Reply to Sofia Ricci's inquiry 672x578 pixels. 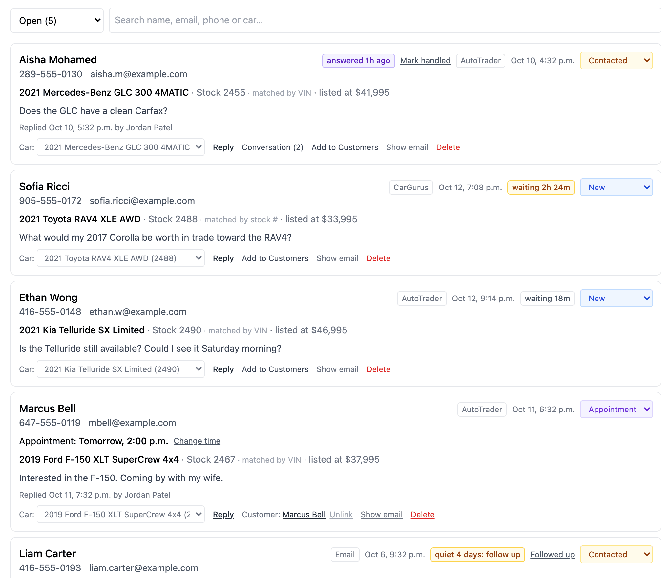click(x=223, y=258)
